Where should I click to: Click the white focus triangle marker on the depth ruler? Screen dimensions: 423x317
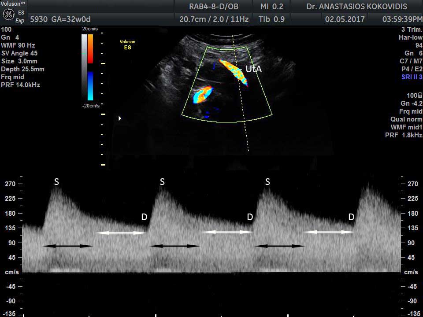pos(120,118)
